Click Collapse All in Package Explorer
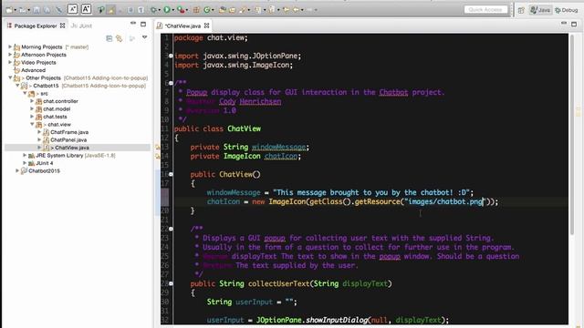584x328 pixels. (x=109, y=38)
